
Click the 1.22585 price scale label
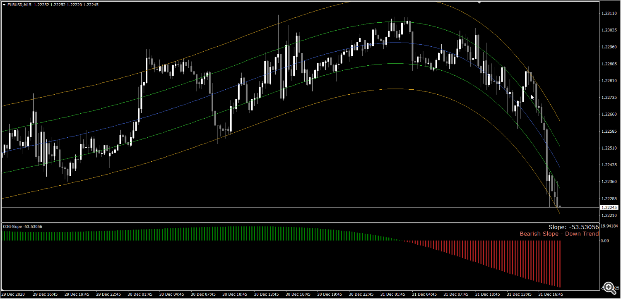click(608, 132)
